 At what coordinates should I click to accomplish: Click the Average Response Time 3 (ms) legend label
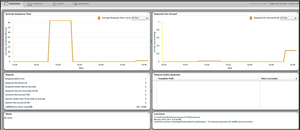tap(116, 18)
